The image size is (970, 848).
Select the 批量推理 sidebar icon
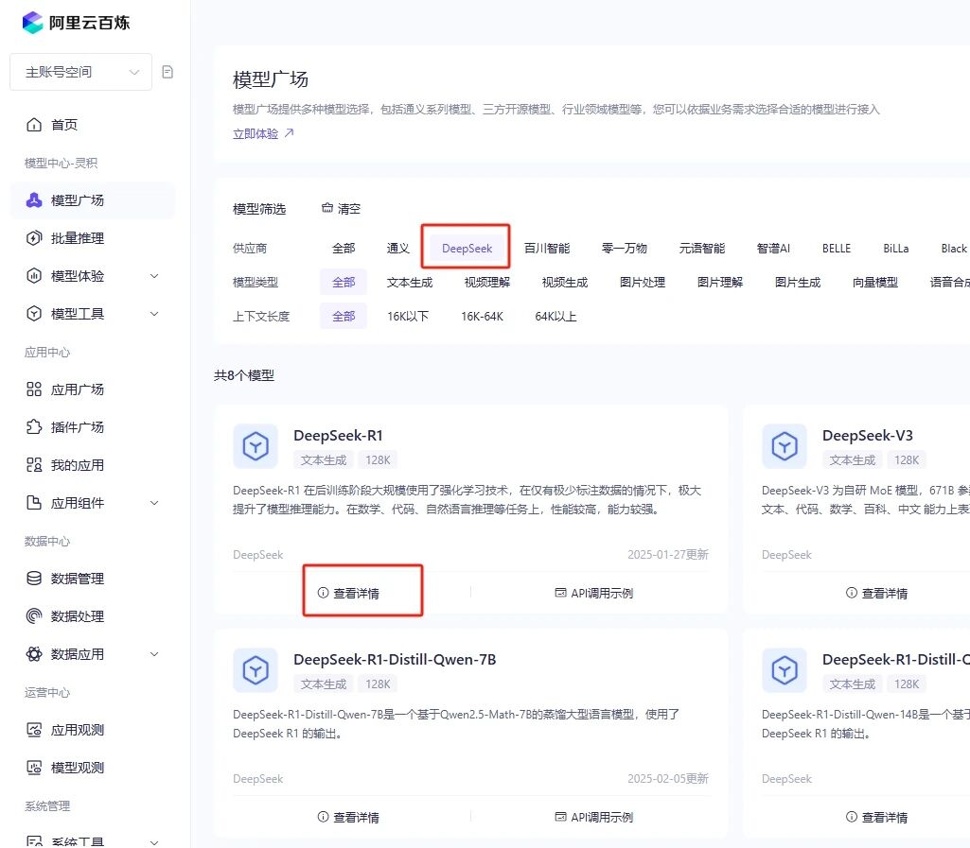(34, 238)
